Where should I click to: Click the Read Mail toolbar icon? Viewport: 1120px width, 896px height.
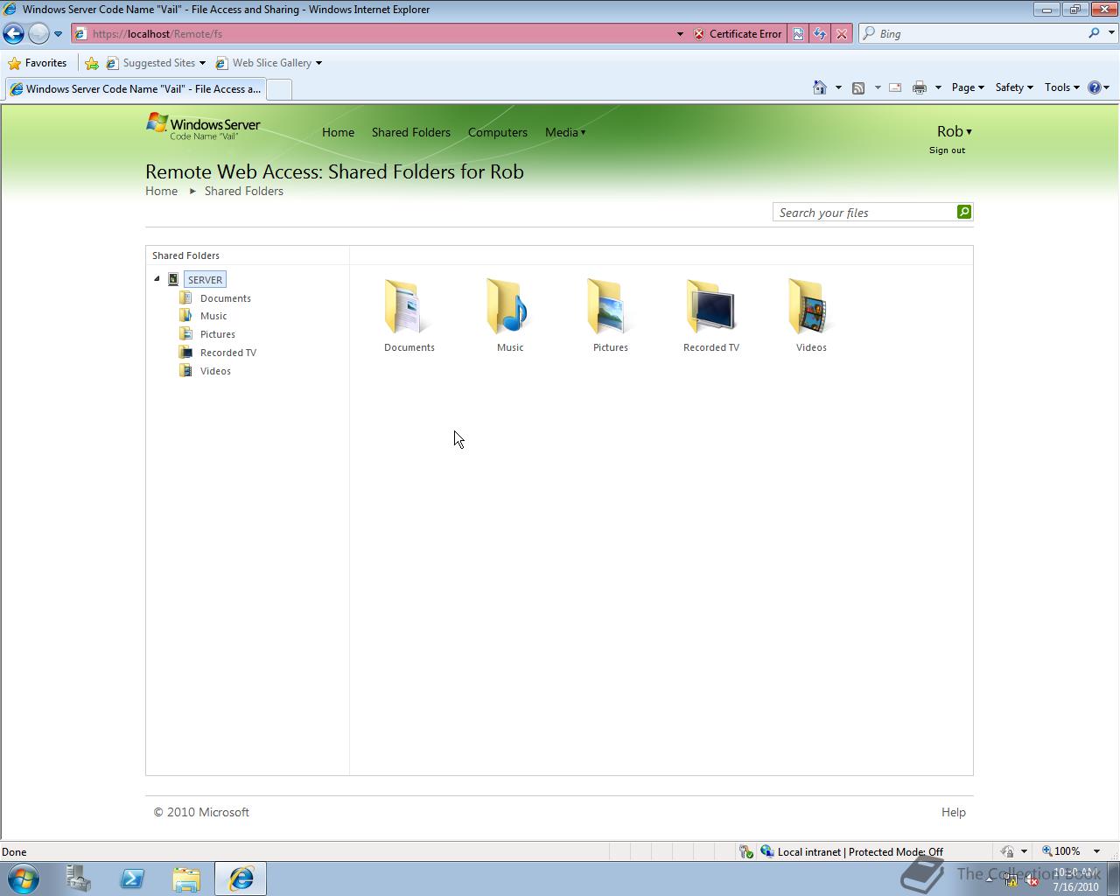click(895, 87)
